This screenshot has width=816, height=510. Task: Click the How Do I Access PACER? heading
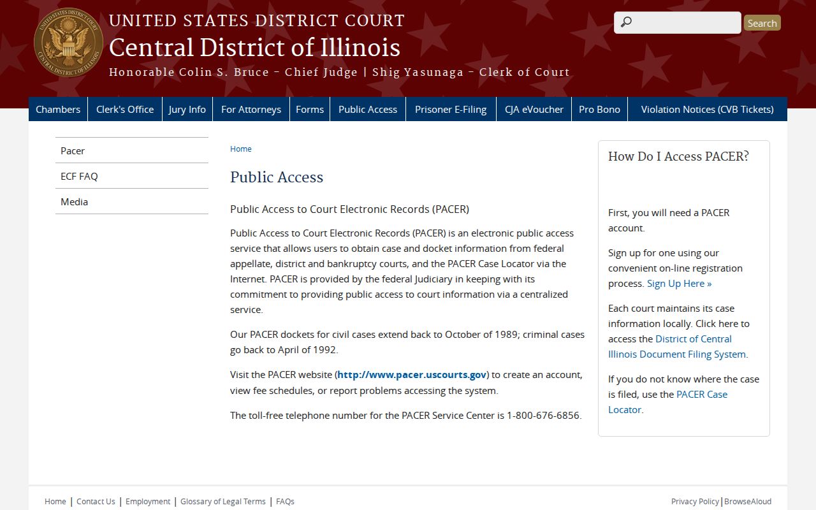[x=678, y=157]
